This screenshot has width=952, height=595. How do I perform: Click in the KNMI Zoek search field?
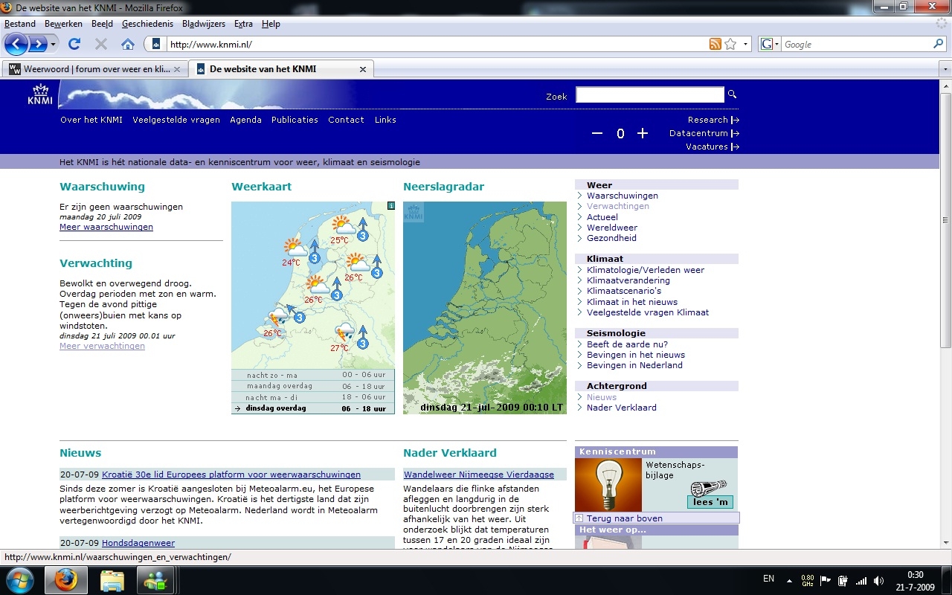(x=649, y=94)
